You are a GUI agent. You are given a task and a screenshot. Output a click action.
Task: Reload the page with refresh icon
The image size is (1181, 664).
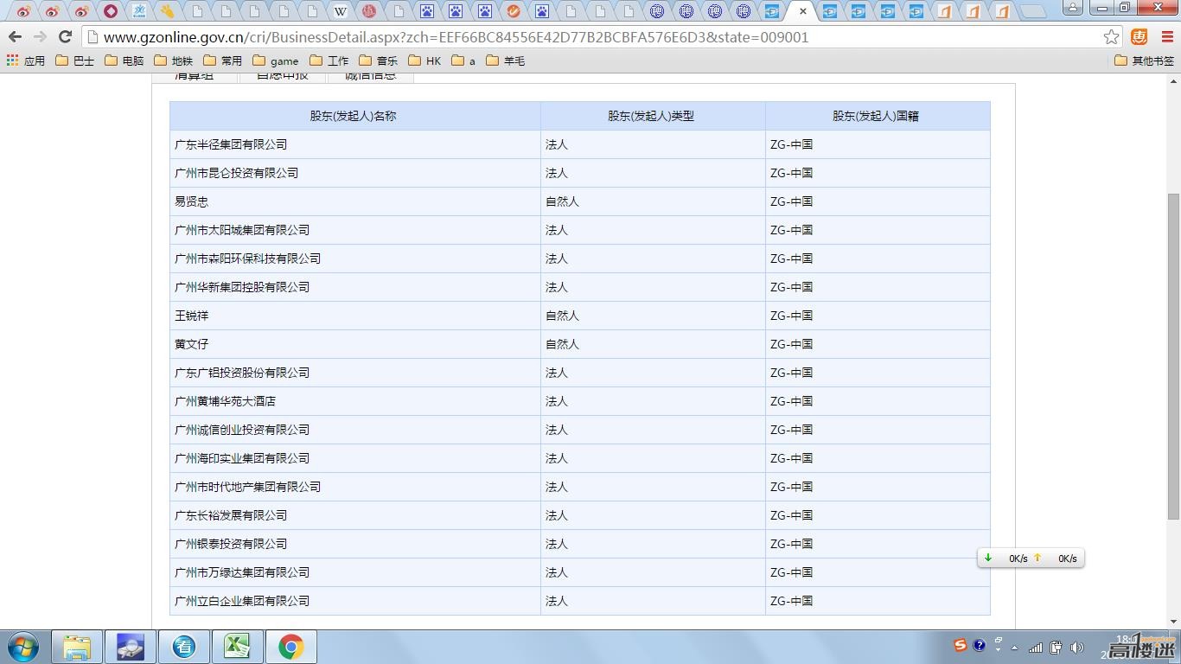tap(65, 37)
